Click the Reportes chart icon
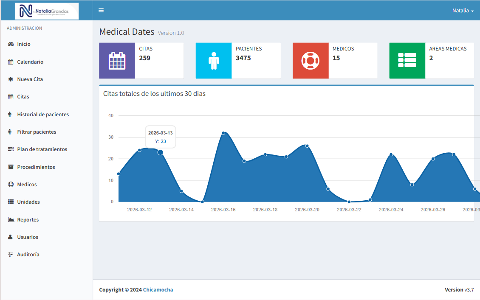Viewport: 480px width, 300px height. (10, 219)
